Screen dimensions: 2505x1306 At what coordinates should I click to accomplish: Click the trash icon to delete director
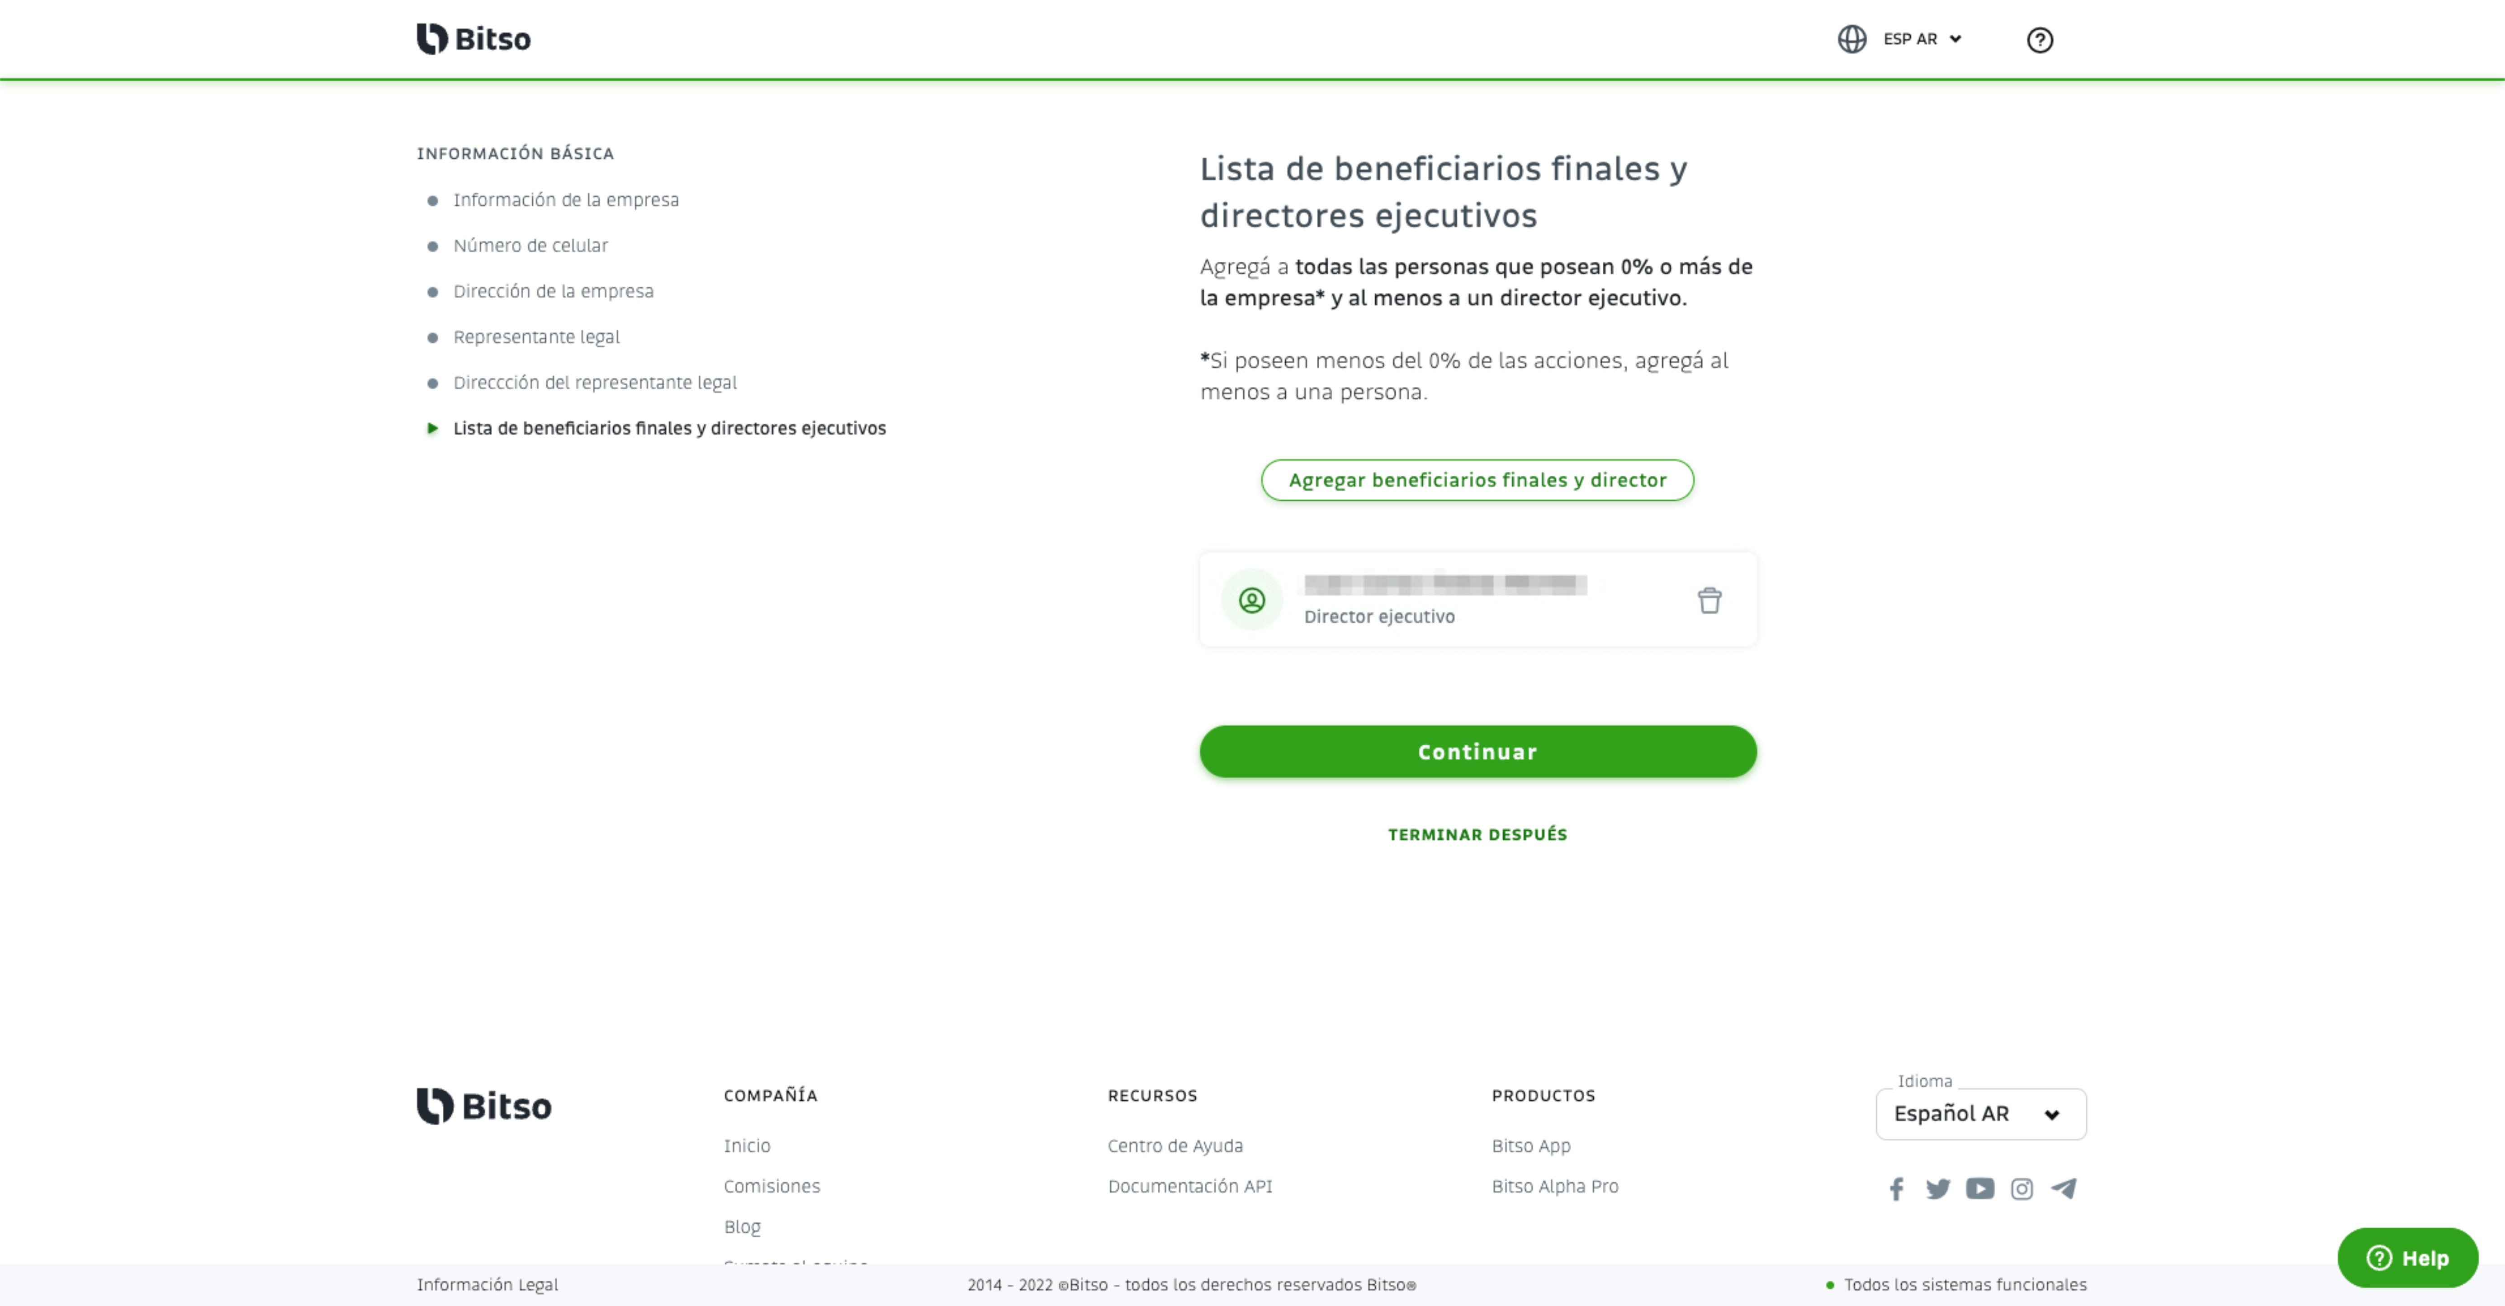1709,600
